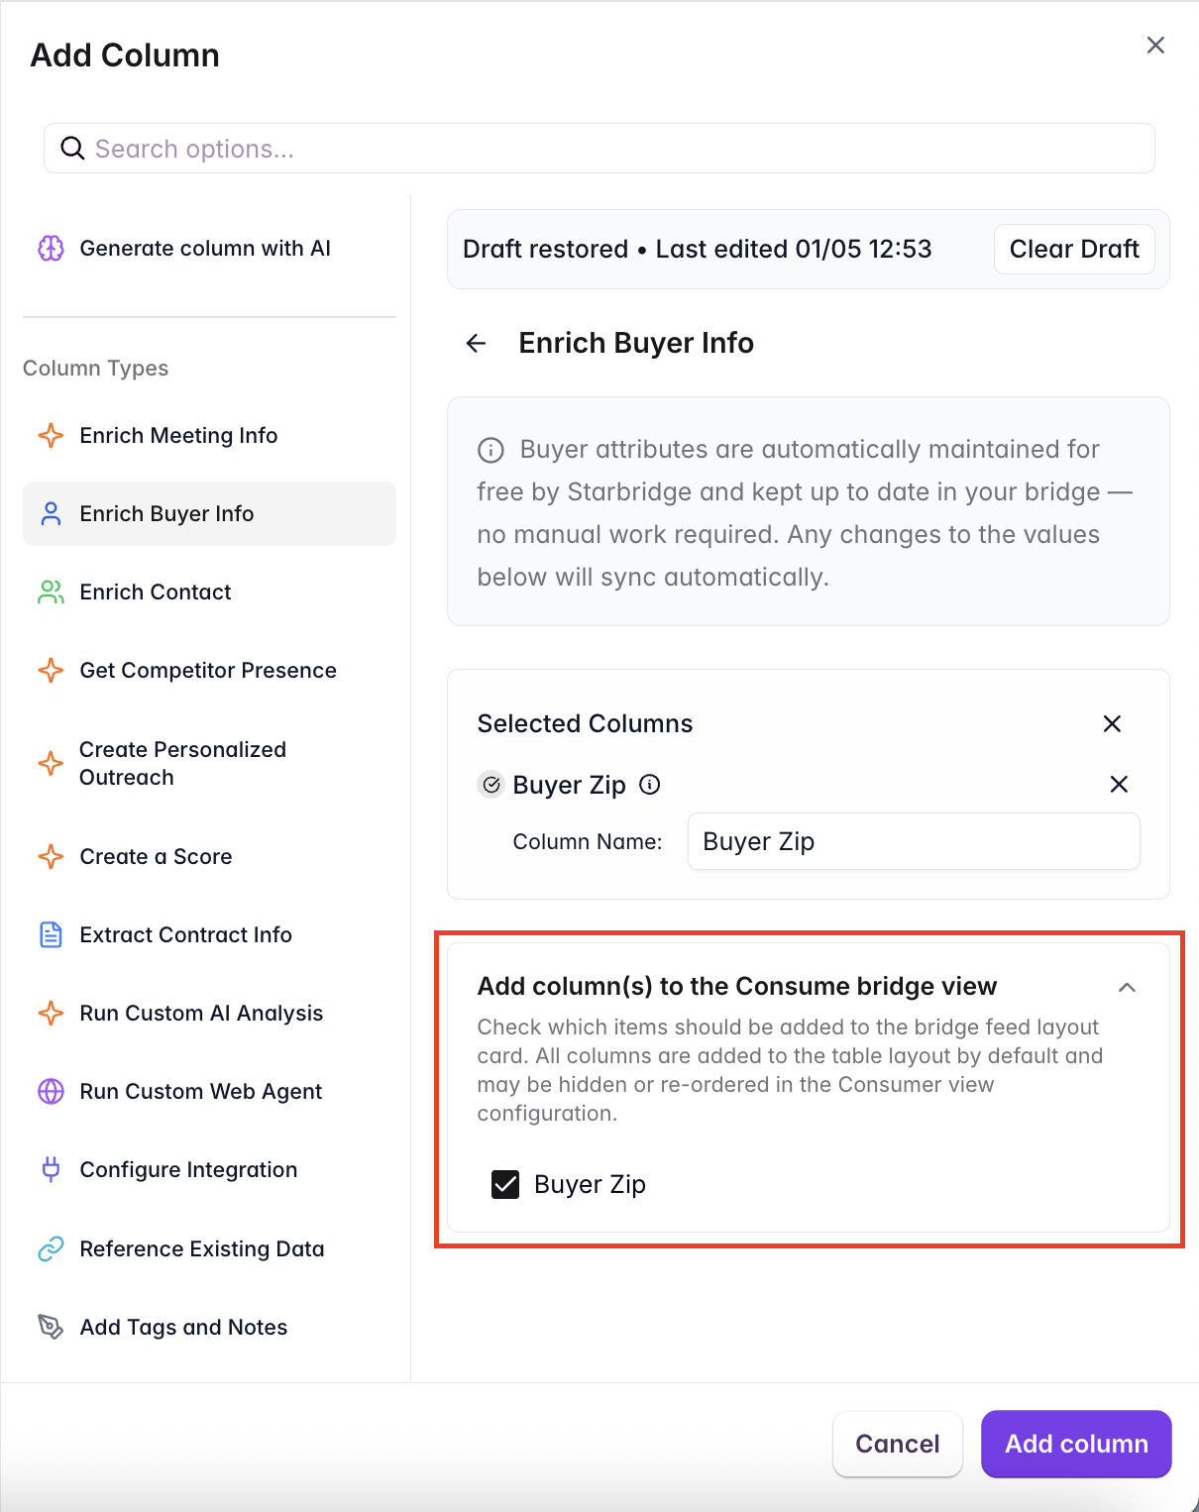Open Reference Existing Data column type
The width and height of the screenshot is (1199, 1512).
[x=201, y=1248]
